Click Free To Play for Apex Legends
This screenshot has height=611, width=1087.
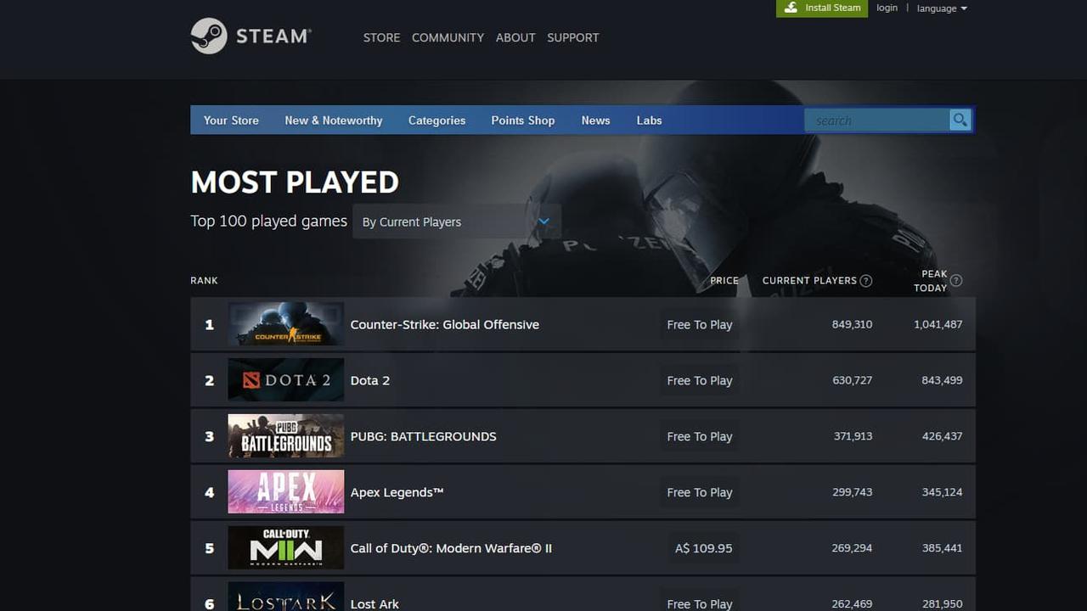700,492
